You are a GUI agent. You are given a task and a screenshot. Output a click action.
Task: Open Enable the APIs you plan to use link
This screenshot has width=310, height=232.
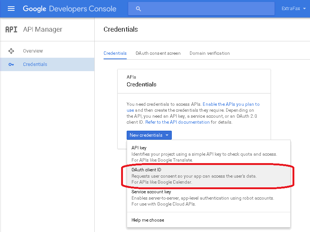231,104
